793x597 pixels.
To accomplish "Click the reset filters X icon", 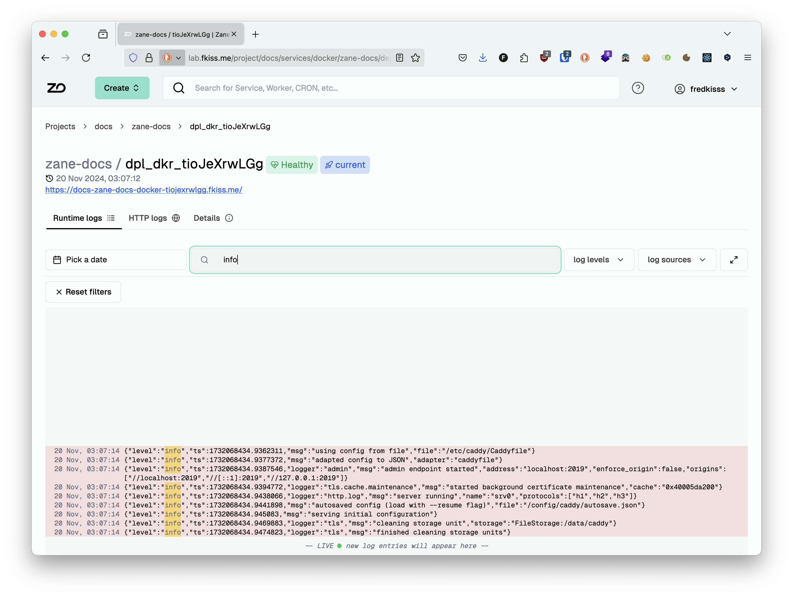I will (58, 292).
